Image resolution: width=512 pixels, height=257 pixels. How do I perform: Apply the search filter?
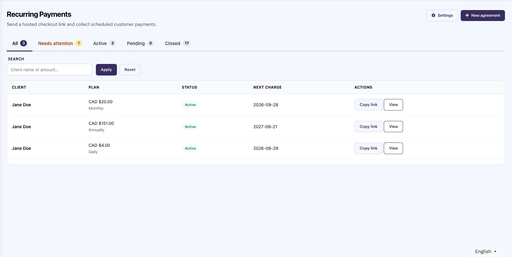(x=106, y=70)
